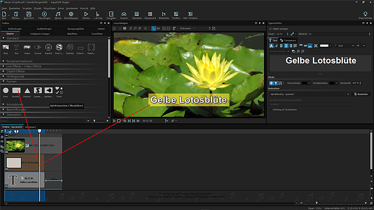Viewport: 374px width, 210px height.
Task: Toggle the Objekt anzeigen checkbox
Action: [271, 28]
